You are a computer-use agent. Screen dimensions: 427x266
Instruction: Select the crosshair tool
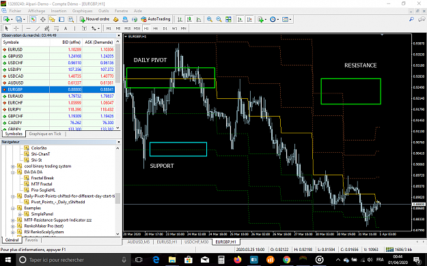pos(16,28)
